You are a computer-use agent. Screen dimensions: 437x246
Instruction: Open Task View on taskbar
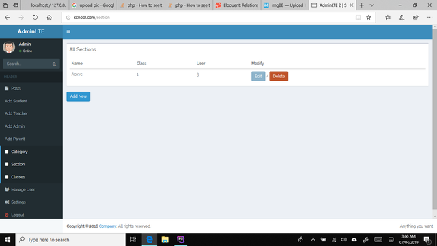(133, 240)
